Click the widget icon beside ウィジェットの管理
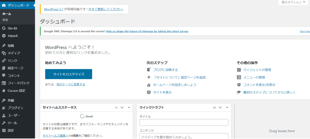310x139 pixels. pyautogui.click(x=239, y=70)
